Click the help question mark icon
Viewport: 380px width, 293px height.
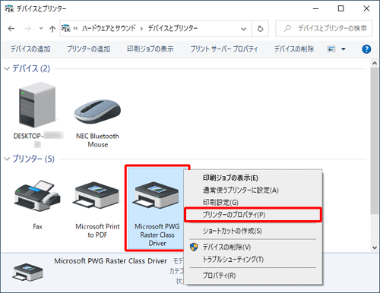[366, 49]
